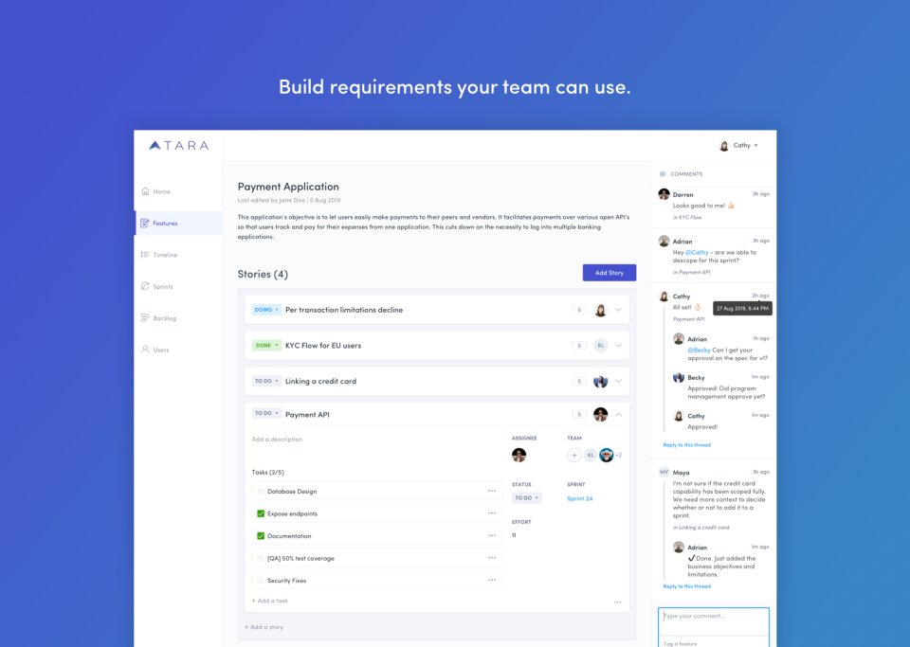The width and height of the screenshot is (910, 647).
Task: Click the assignee avatar under ASSIGNEE label
Action: [x=519, y=455]
